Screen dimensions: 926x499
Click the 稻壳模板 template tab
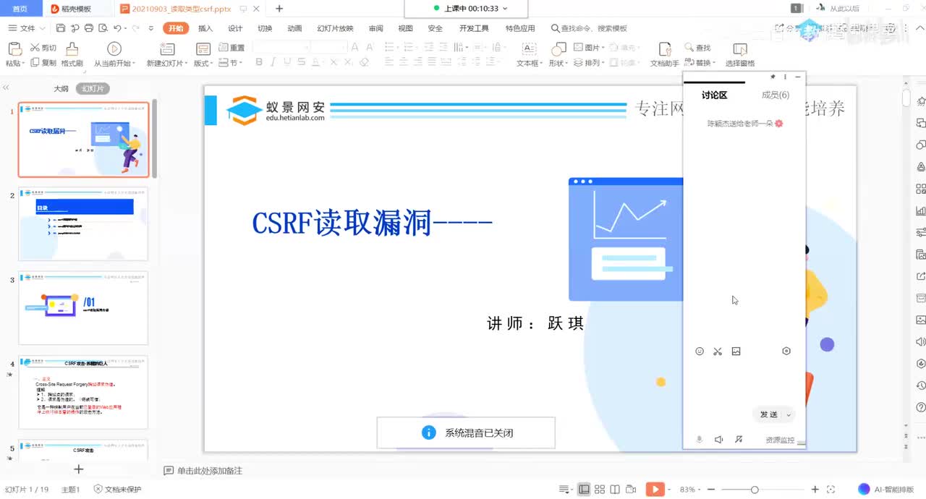71,9
